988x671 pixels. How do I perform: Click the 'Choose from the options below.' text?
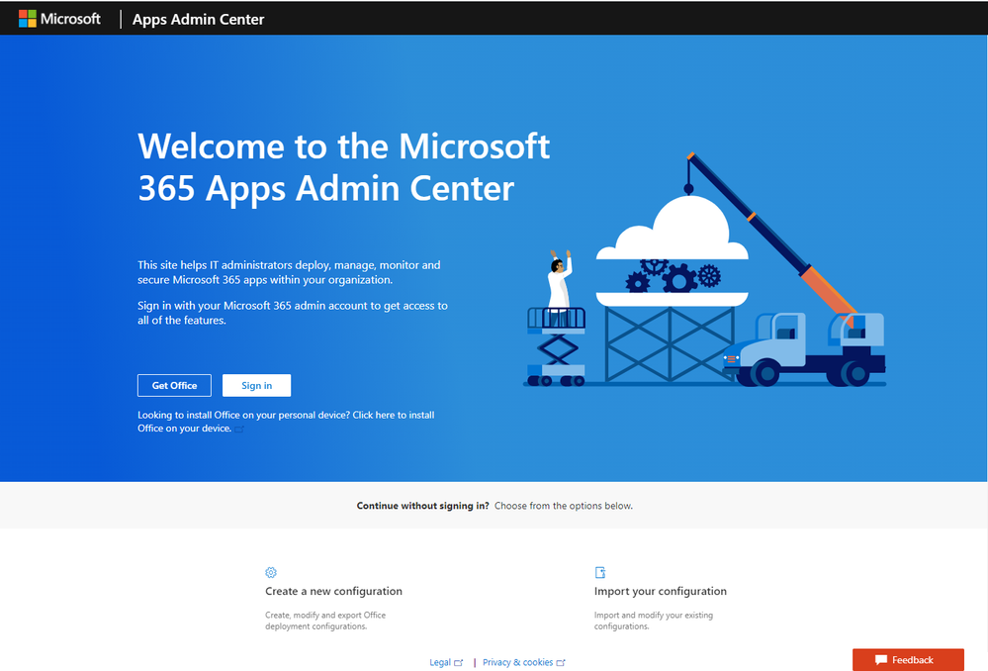pyautogui.click(x=564, y=506)
